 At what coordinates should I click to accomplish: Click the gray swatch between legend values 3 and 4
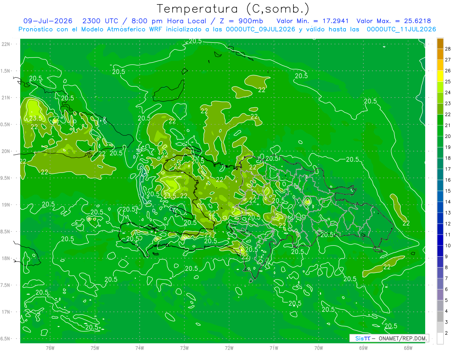pyautogui.click(x=440, y=317)
